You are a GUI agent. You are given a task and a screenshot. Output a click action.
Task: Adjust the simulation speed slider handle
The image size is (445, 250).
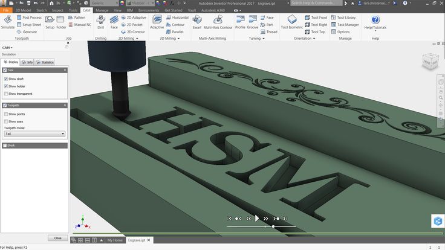(273, 226)
